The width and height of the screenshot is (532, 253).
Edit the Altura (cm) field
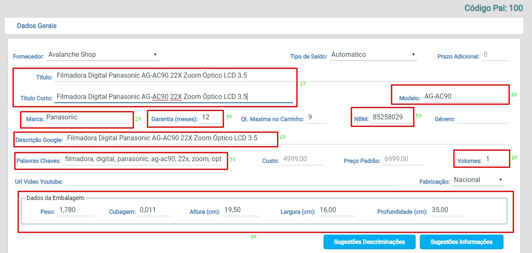point(241,210)
